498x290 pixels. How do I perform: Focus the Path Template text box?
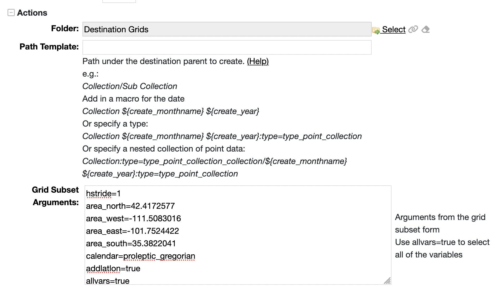(x=227, y=47)
